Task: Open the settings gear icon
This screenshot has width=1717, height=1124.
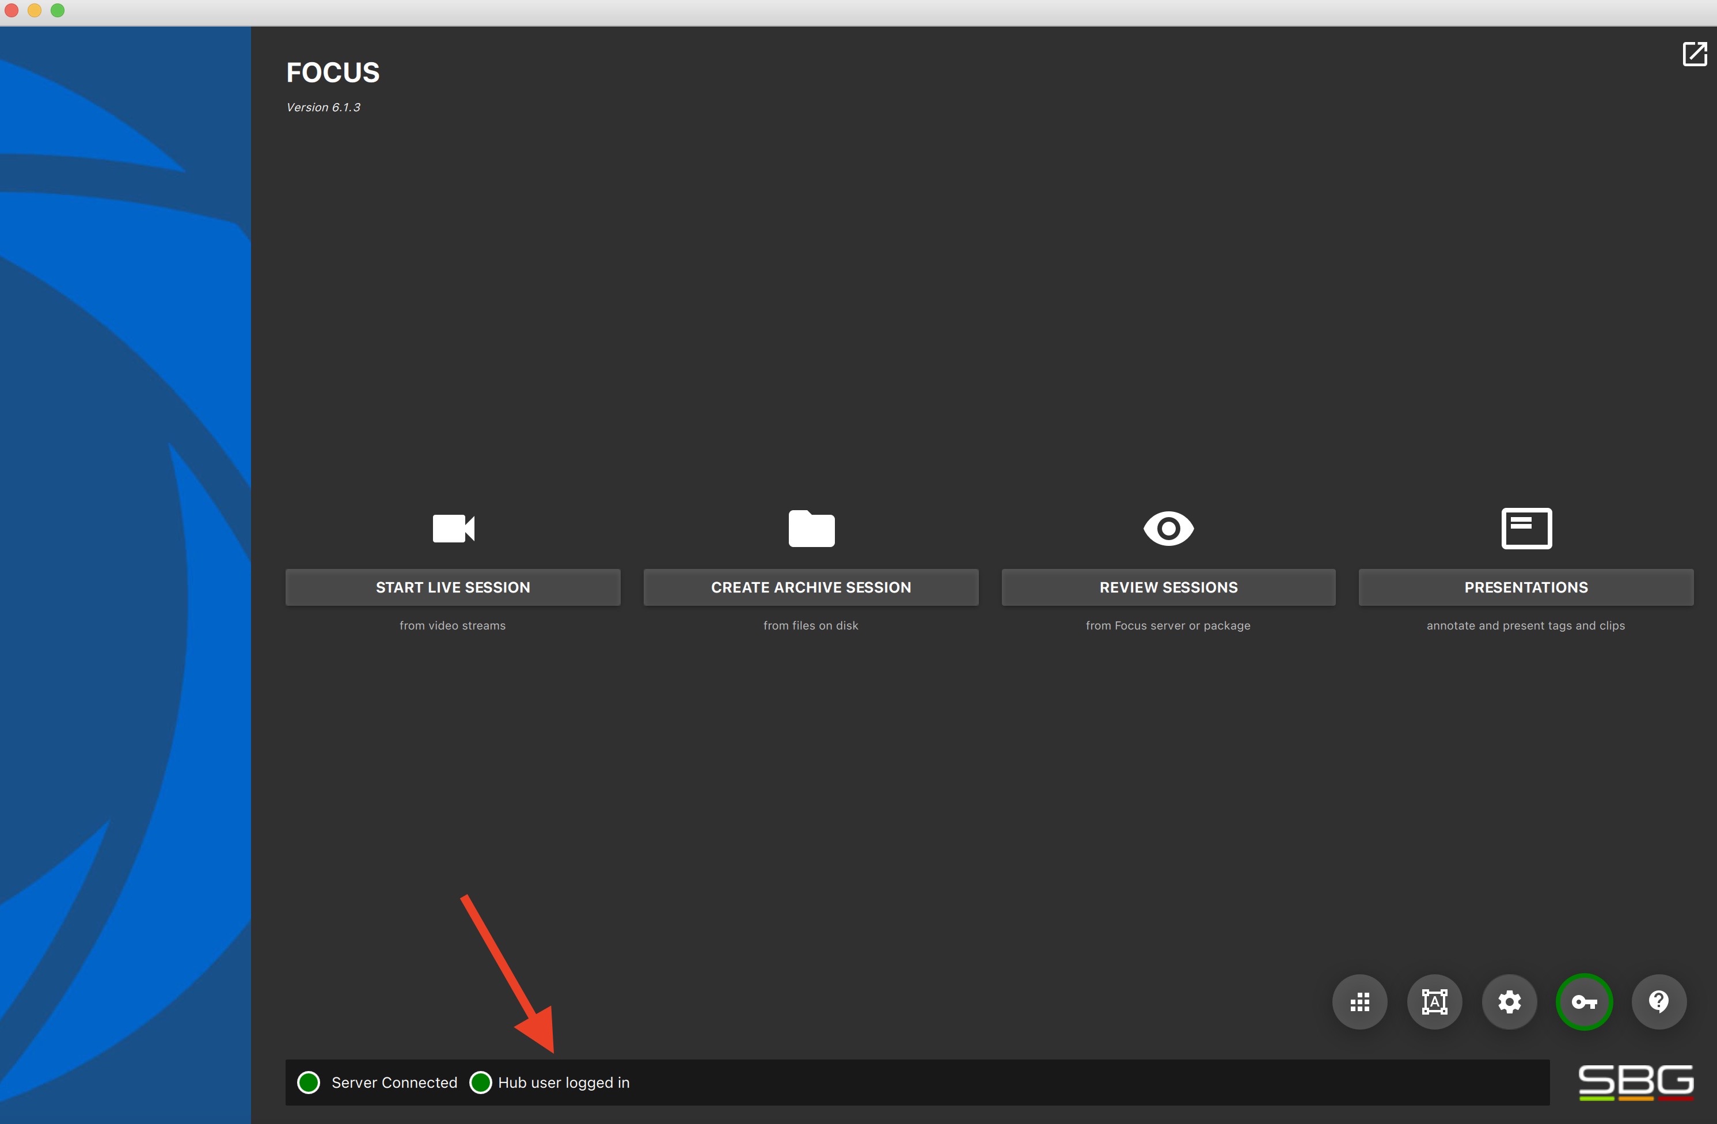Action: click(x=1510, y=1001)
